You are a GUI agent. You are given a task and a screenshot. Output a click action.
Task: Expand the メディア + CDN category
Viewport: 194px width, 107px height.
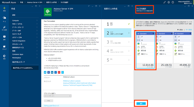pos(25,37)
